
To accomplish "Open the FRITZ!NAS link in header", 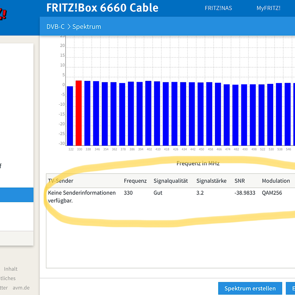I will (218, 8).
